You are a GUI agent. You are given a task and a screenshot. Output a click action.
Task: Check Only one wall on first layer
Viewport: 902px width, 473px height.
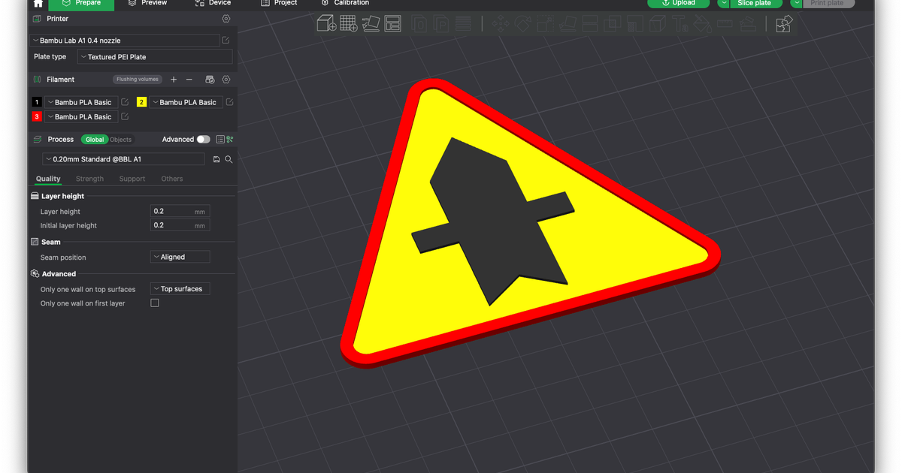154,303
